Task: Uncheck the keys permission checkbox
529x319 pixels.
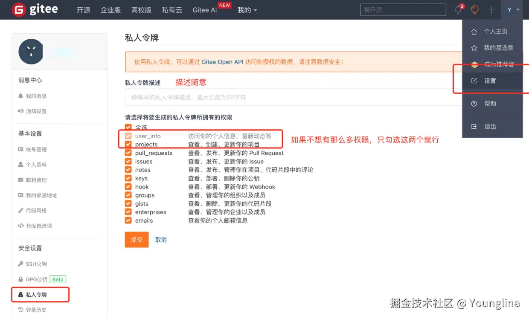Action: click(128, 178)
